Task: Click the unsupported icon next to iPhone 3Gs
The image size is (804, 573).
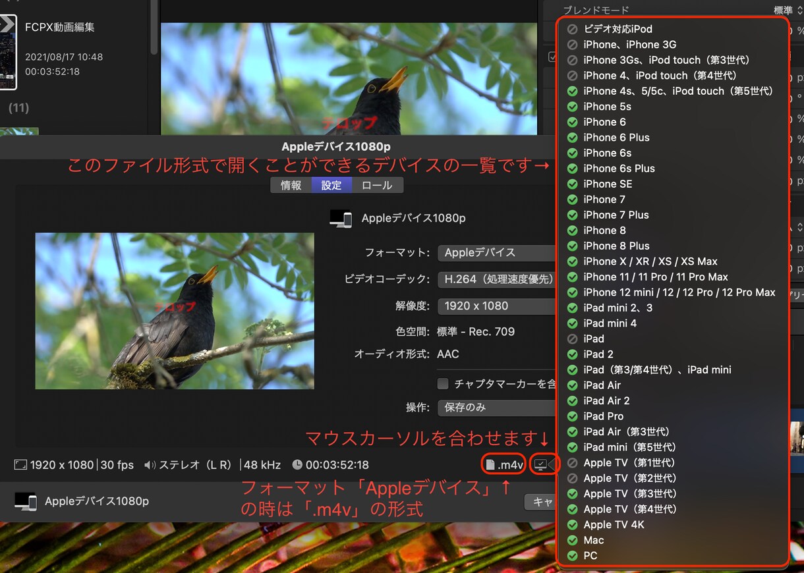Action: (x=572, y=60)
